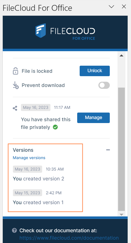
Task: Click the scrollbar up arrow
Action: [x=121, y=56]
